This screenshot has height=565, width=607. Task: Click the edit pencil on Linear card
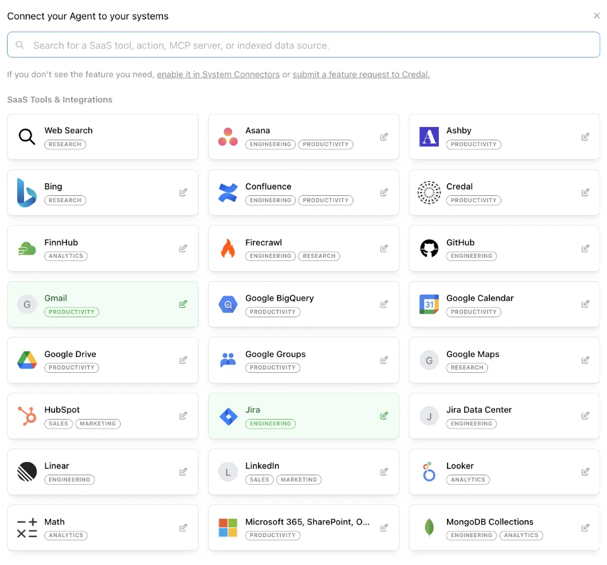point(183,471)
